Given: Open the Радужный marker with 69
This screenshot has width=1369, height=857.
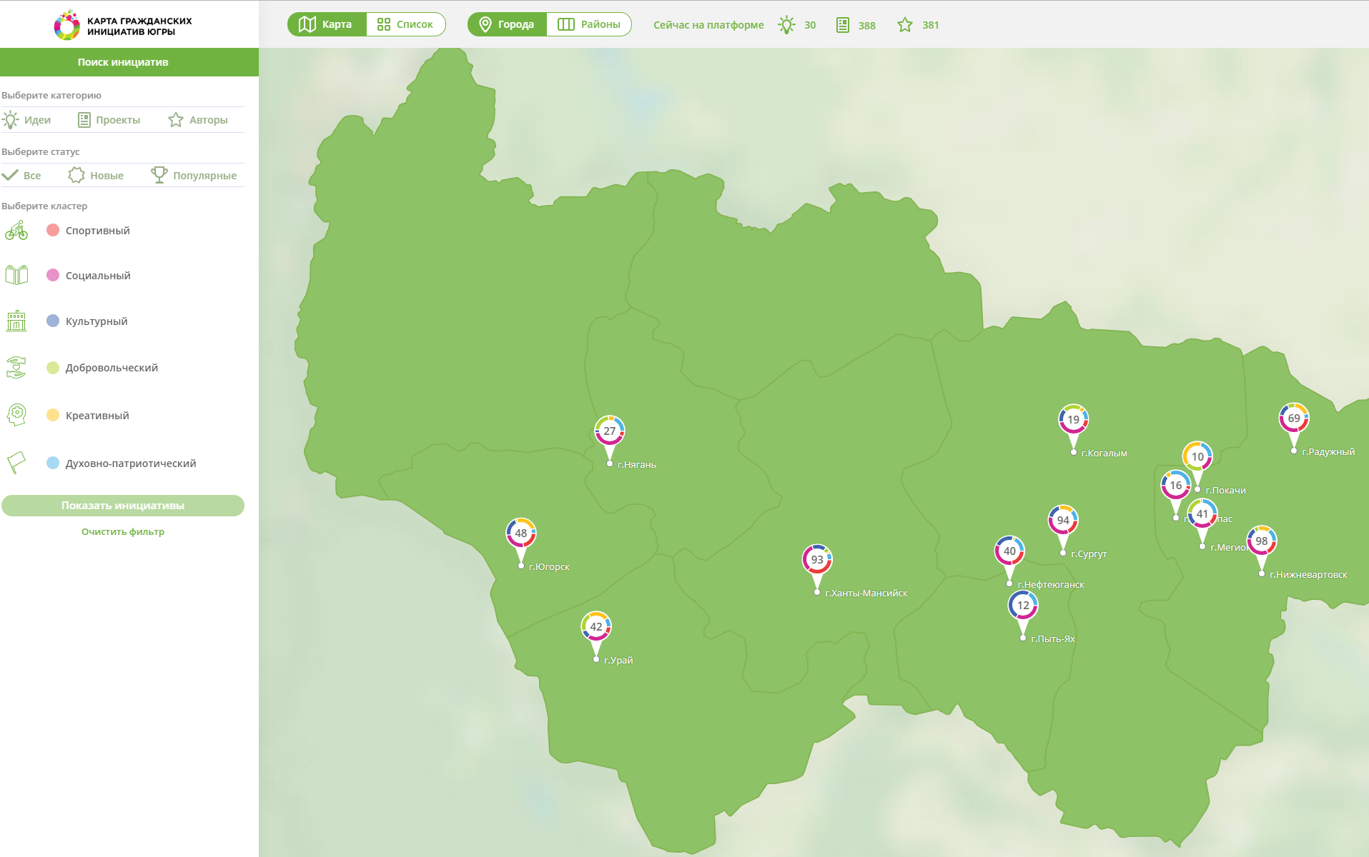Looking at the screenshot, I should 1294,419.
